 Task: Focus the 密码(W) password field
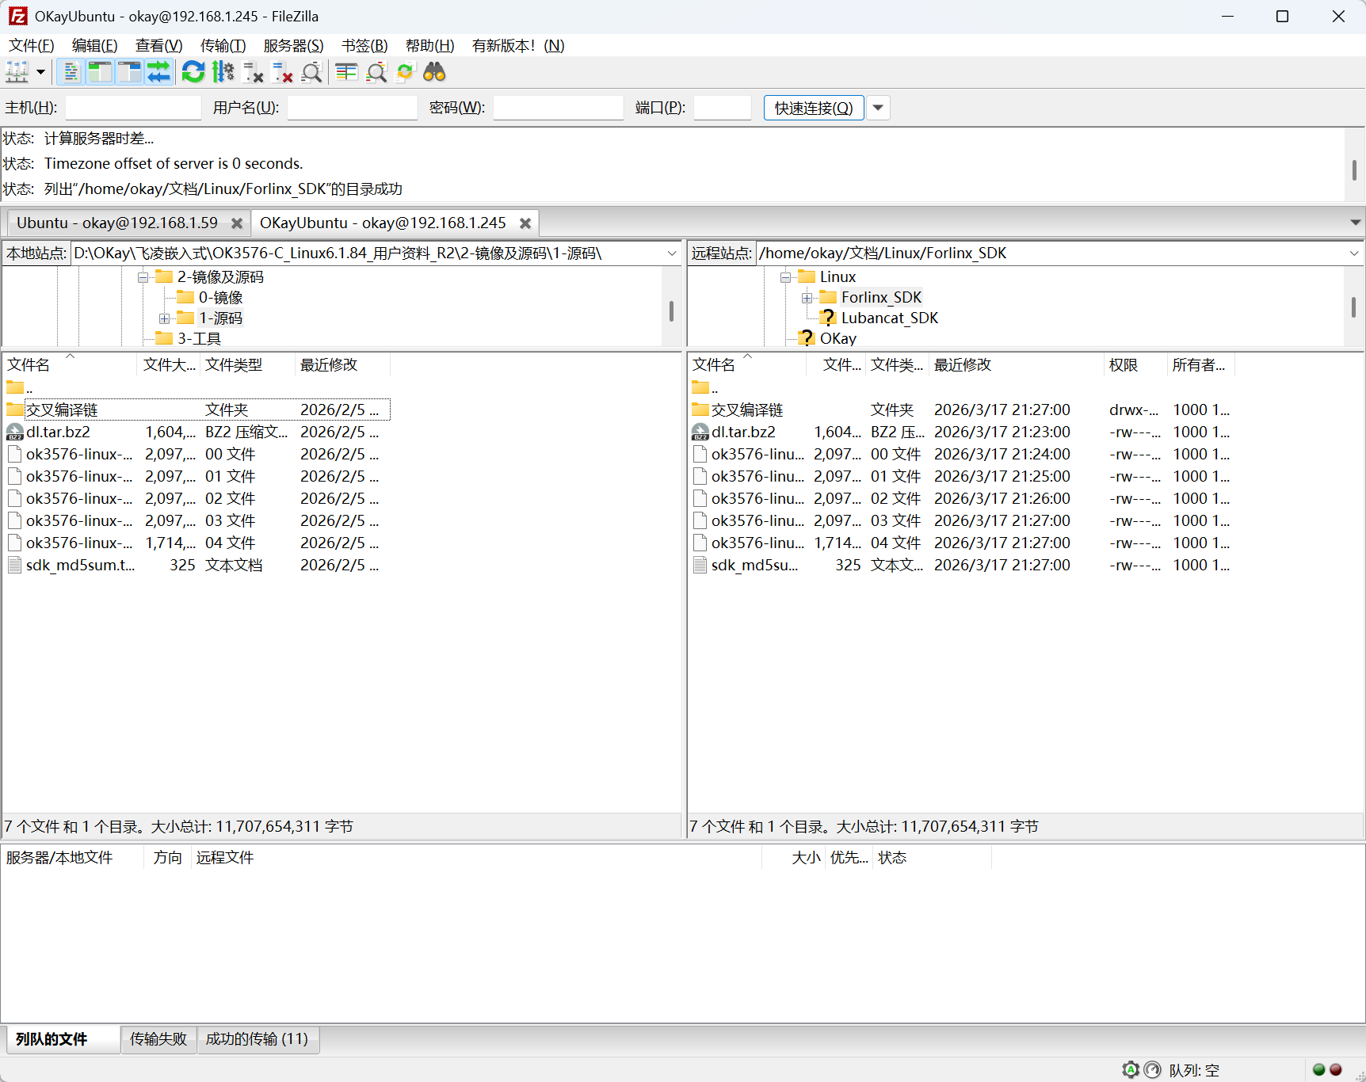pyautogui.click(x=559, y=108)
